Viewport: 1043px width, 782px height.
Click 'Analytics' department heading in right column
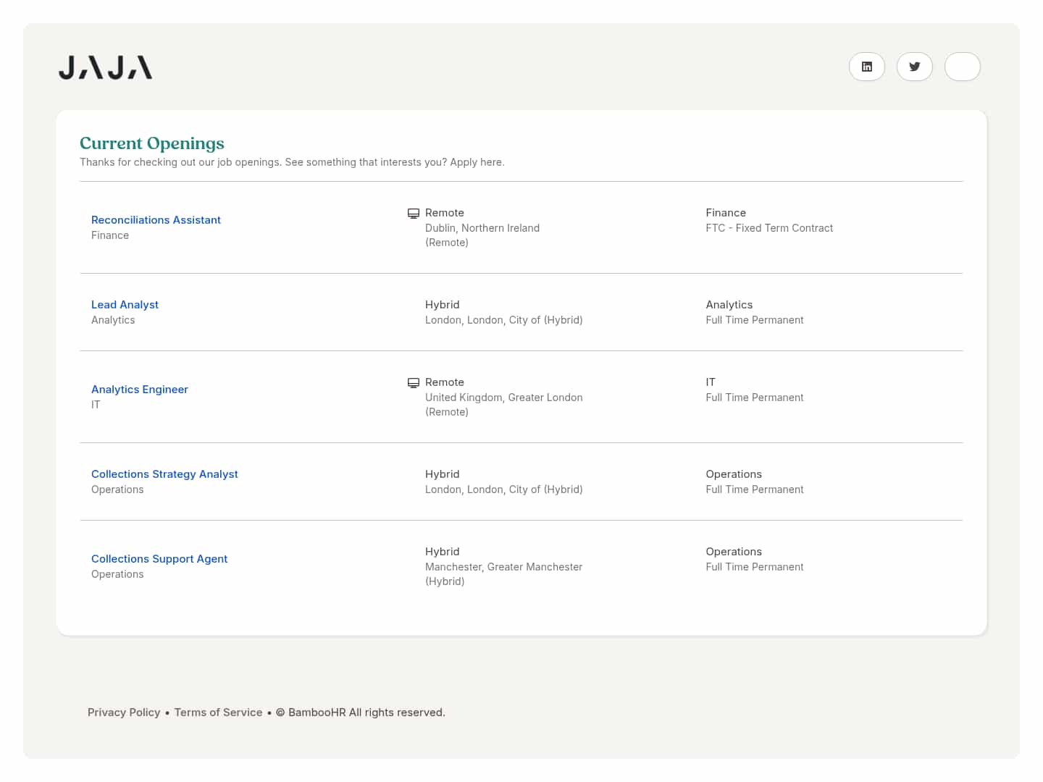coord(729,305)
